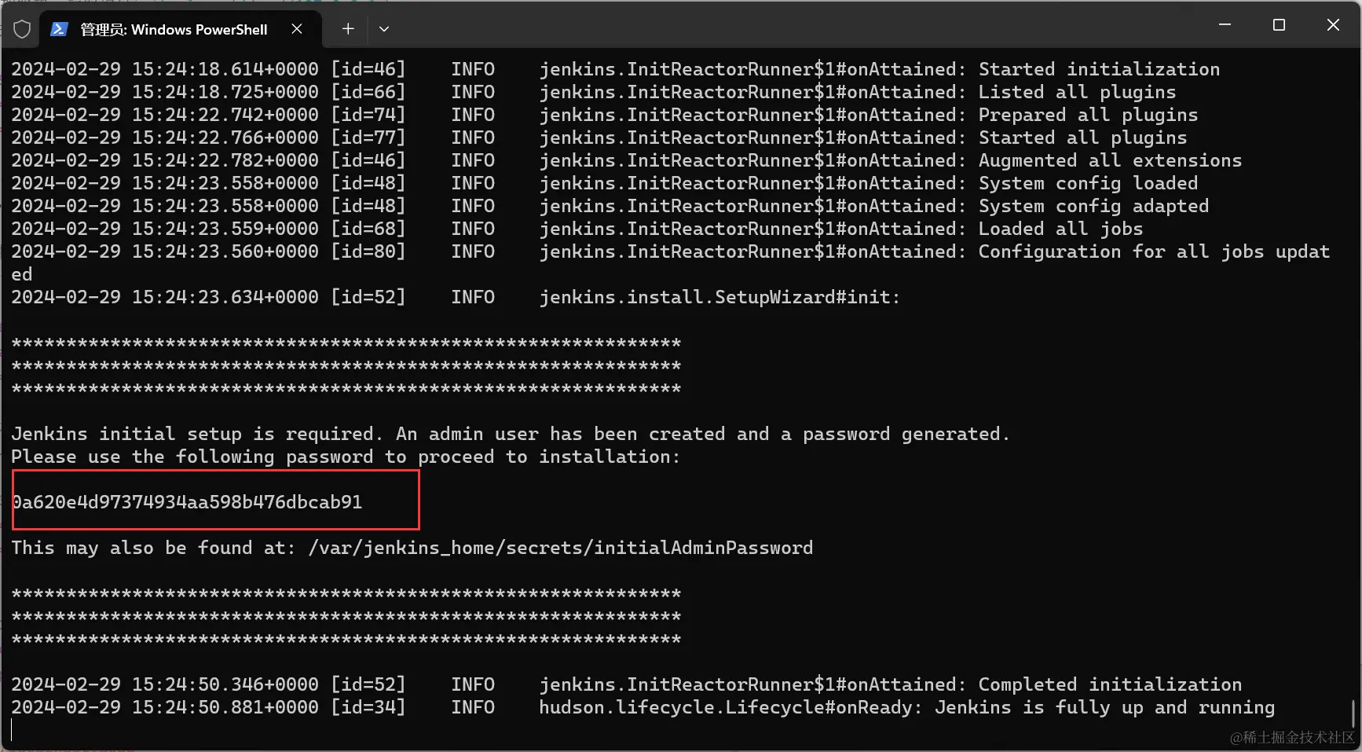Click the text 'Augmented all extensions'

(1110, 160)
